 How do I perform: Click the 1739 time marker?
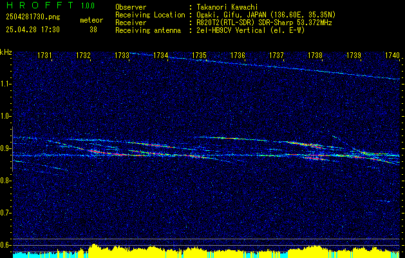353,55
